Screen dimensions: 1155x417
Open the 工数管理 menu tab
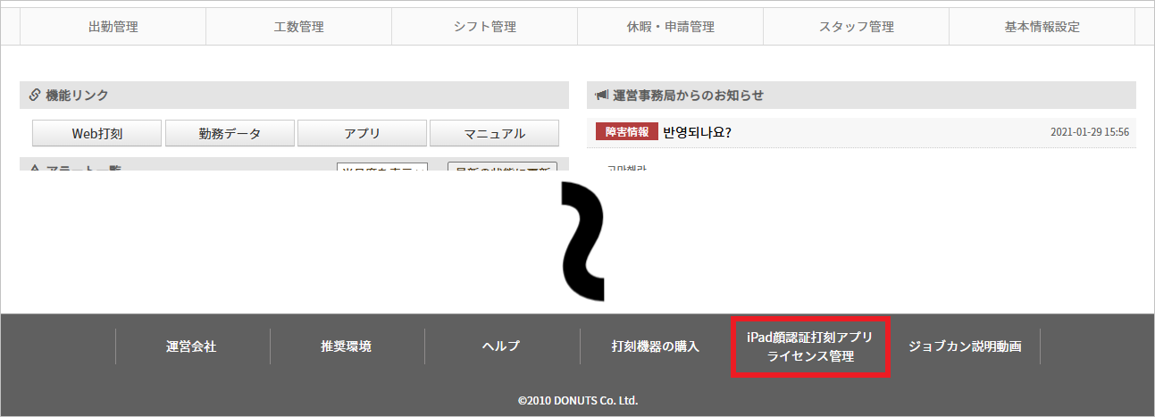pyautogui.click(x=298, y=27)
